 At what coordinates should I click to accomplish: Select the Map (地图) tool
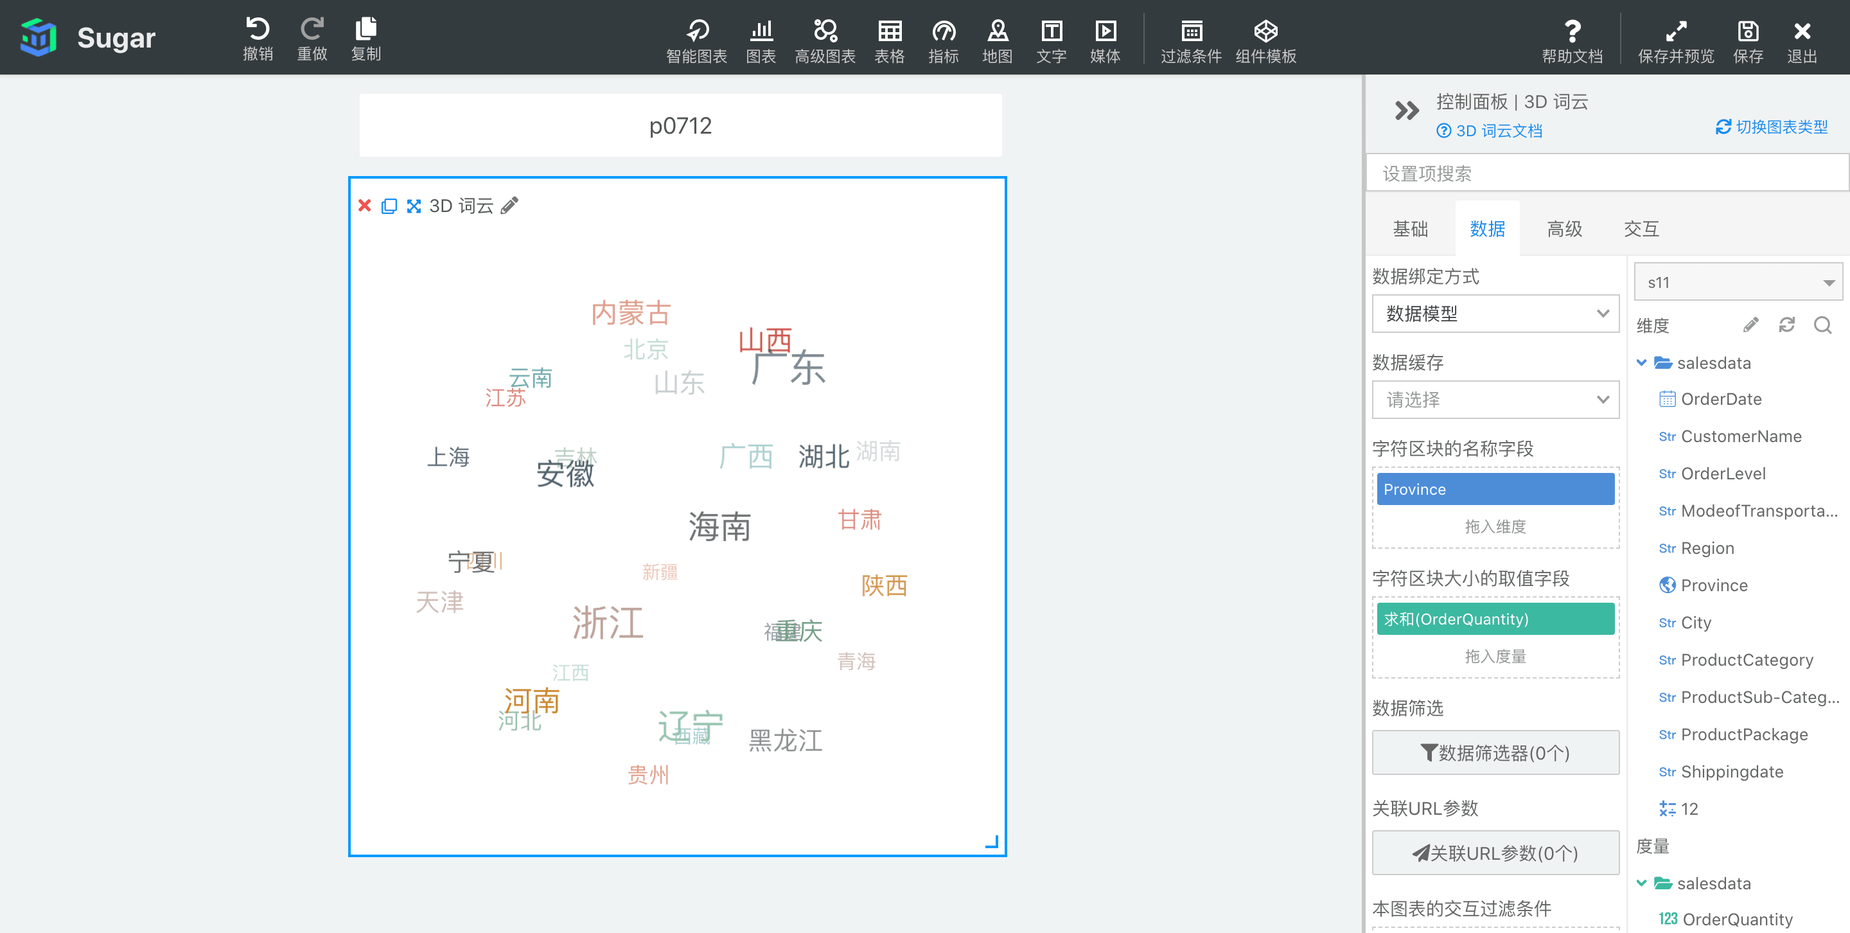tap(998, 40)
